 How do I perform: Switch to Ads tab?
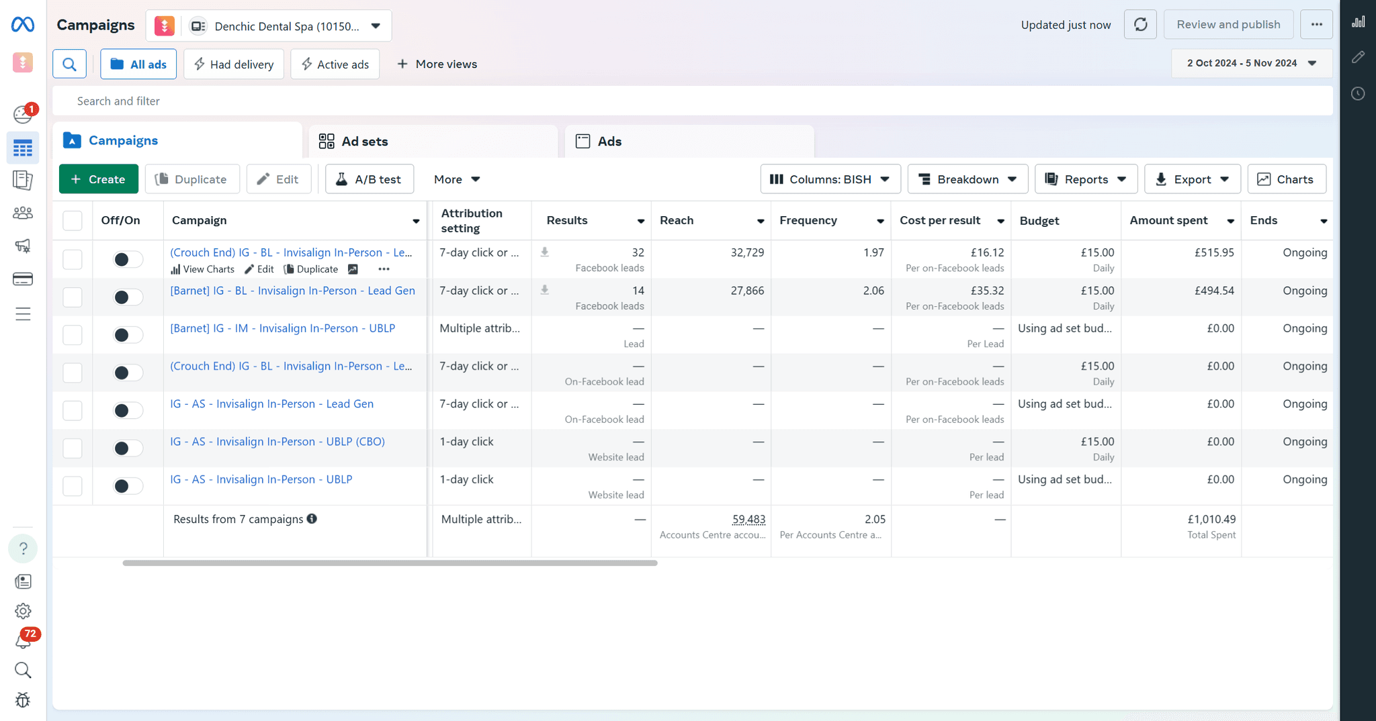coord(689,141)
